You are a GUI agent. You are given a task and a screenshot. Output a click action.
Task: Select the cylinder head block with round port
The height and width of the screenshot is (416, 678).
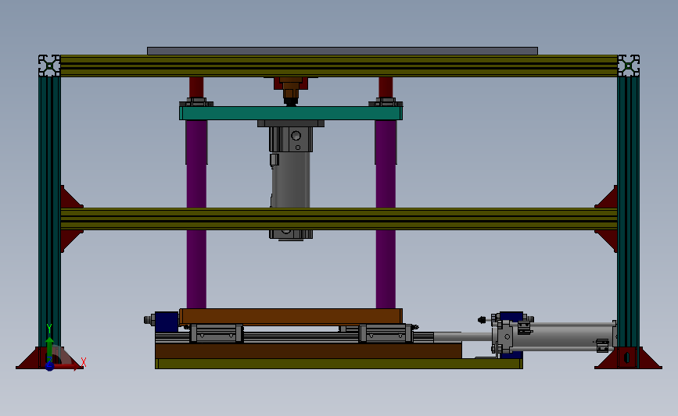pyautogui.click(x=291, y=140)
